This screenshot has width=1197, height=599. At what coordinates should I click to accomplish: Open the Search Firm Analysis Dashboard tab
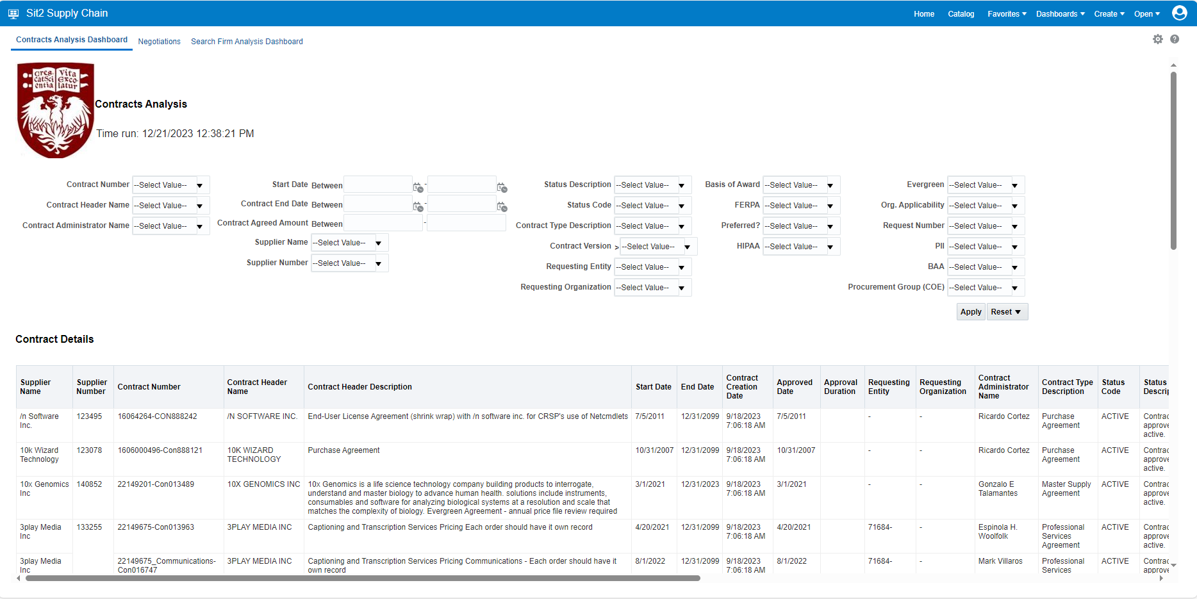(247, 42)
